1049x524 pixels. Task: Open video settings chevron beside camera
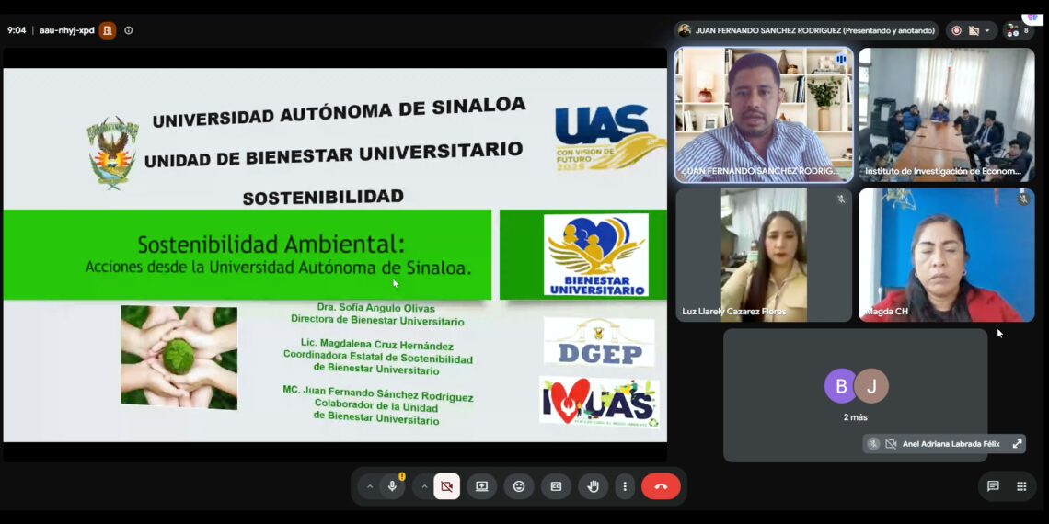click(424, 486)
